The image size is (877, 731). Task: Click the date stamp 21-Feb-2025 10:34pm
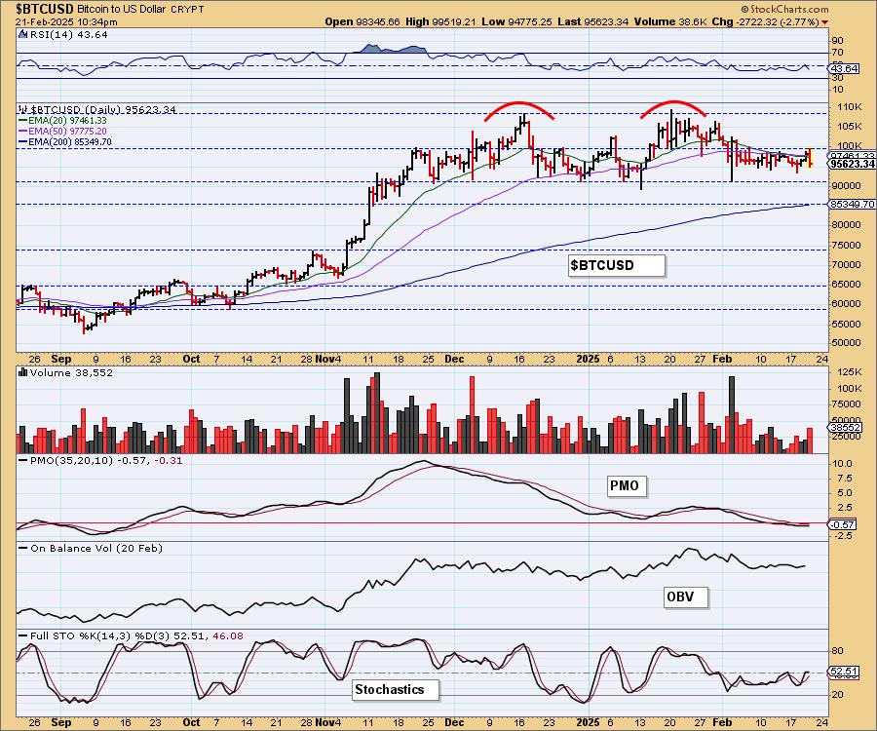pyautogui.click(x=66, y=21)
